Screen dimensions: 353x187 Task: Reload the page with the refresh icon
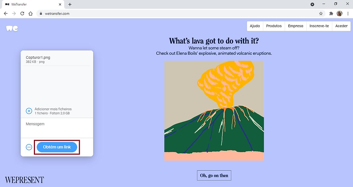(22, 13)
